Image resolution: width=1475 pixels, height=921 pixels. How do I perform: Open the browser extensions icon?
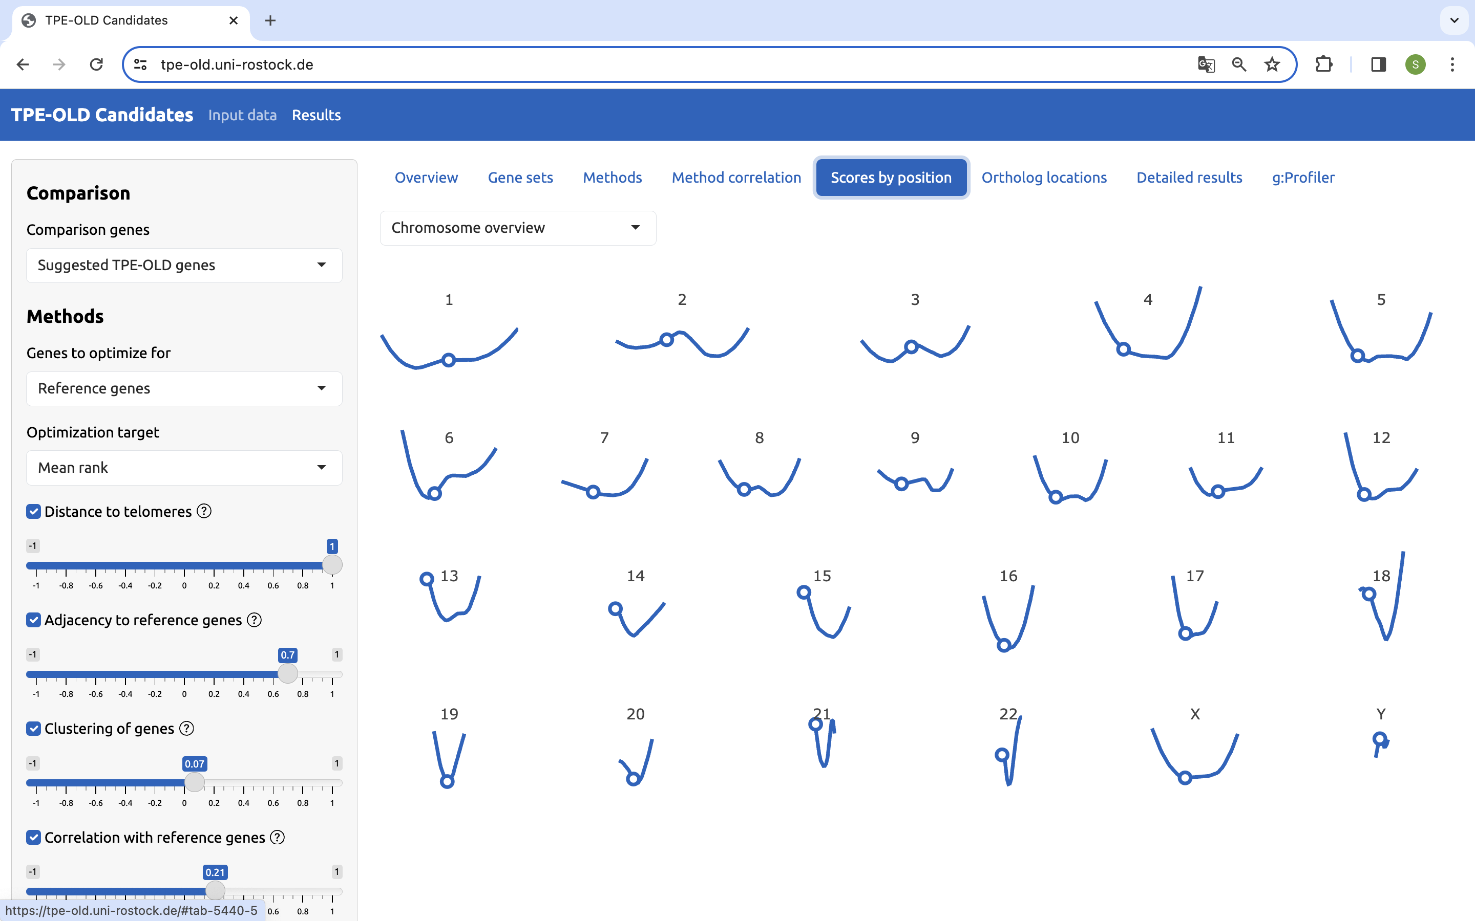coord(1323,64)
